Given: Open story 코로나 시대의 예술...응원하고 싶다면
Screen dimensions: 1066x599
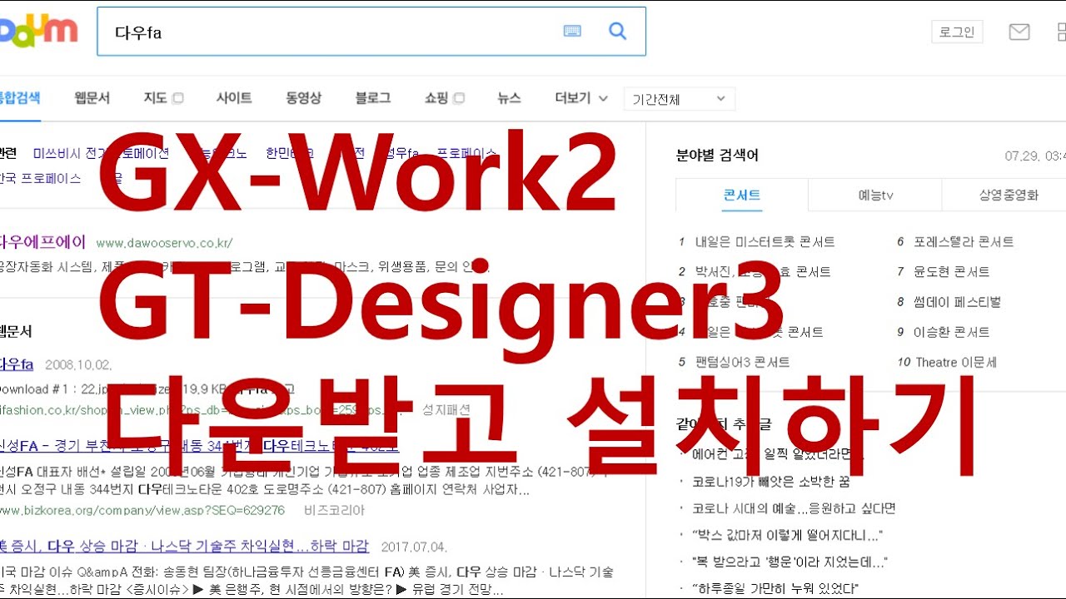Looking at the screenshot, I should 794,508.
